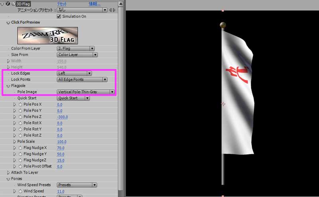Viewport: 319px width, 197px height.
Task: Toggle the Simulation On checkbox
Action: point(59,16)
